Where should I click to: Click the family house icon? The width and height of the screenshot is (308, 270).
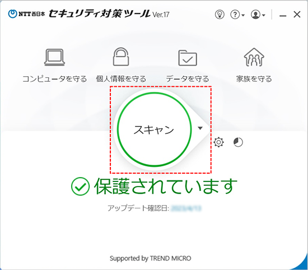click(254, 57)
